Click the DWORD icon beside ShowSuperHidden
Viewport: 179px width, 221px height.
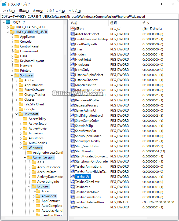[x=72, y=136]
